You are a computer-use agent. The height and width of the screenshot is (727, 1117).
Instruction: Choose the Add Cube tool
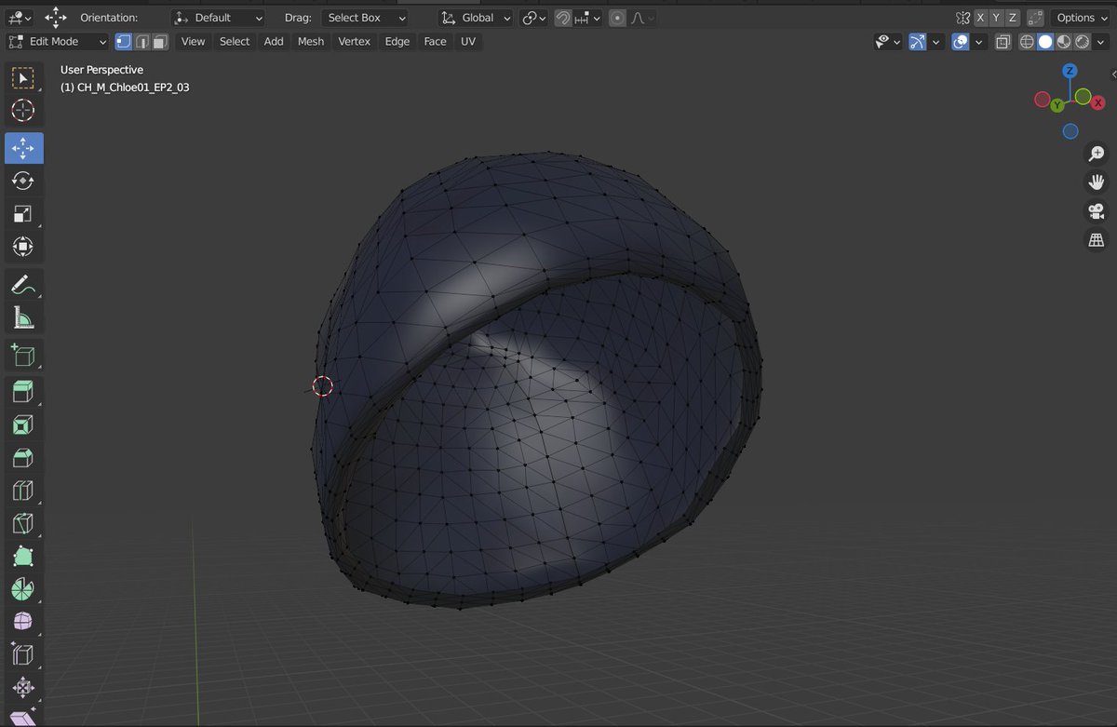[x=23, y=355]
